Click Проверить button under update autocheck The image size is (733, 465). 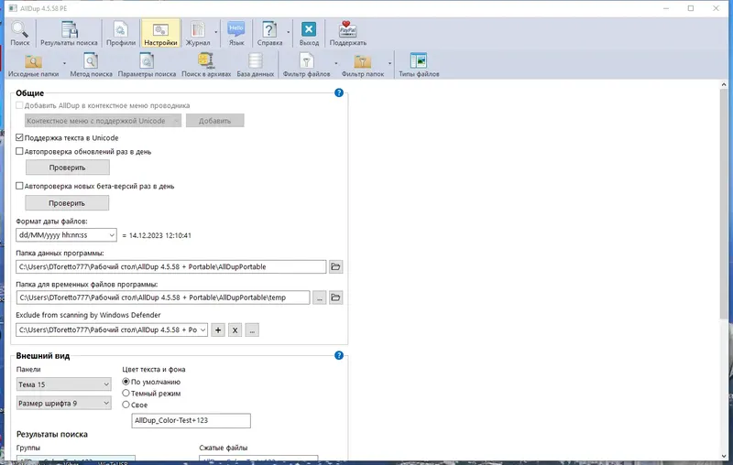point(67,168)
